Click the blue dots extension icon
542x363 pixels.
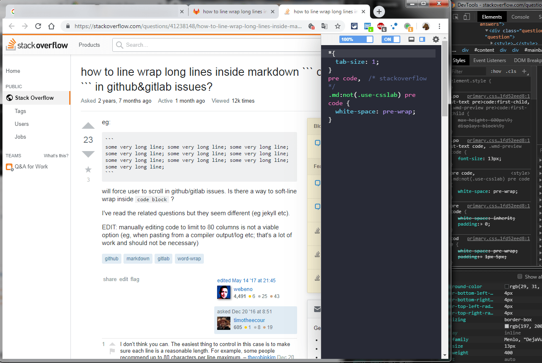[x=394, y=26]
